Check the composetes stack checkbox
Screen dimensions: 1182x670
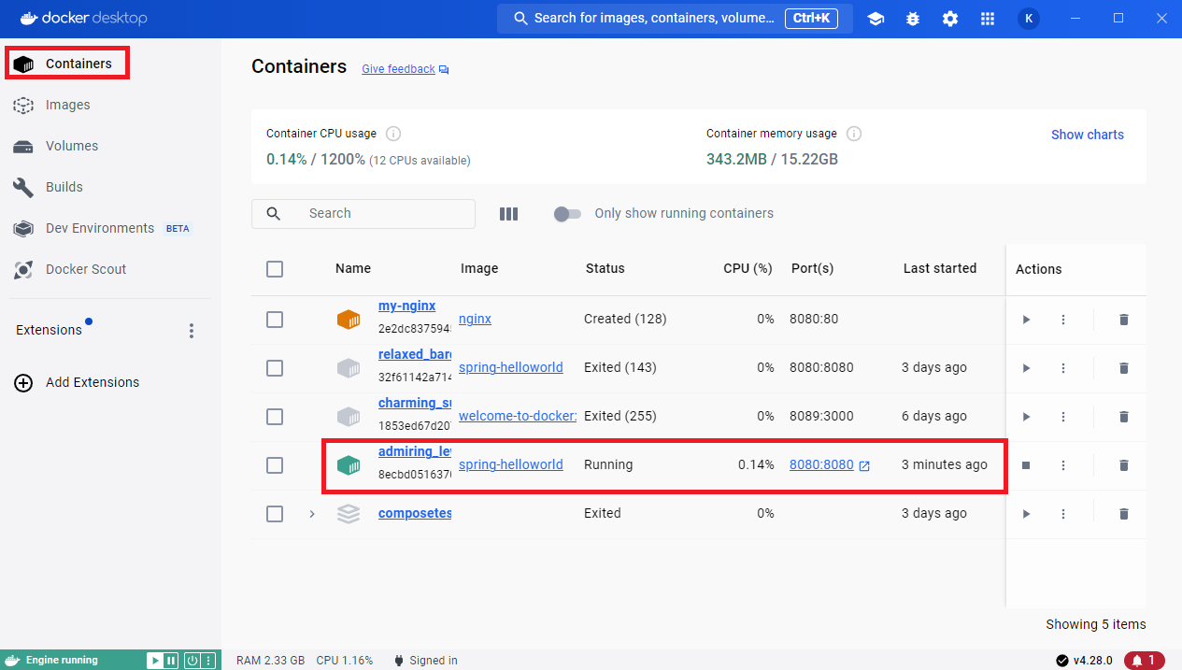point(275,514)
